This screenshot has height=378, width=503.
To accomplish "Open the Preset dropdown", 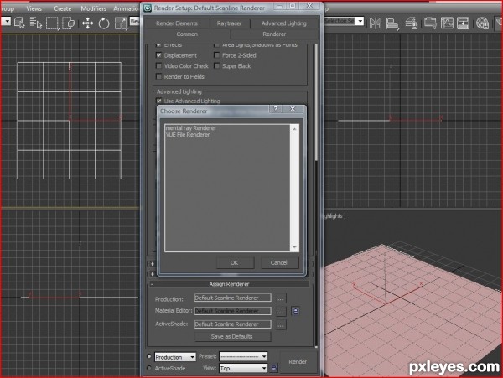I will click(x=243, y=356).
